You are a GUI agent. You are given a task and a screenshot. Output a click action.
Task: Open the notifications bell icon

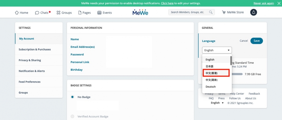click(254, 12)
